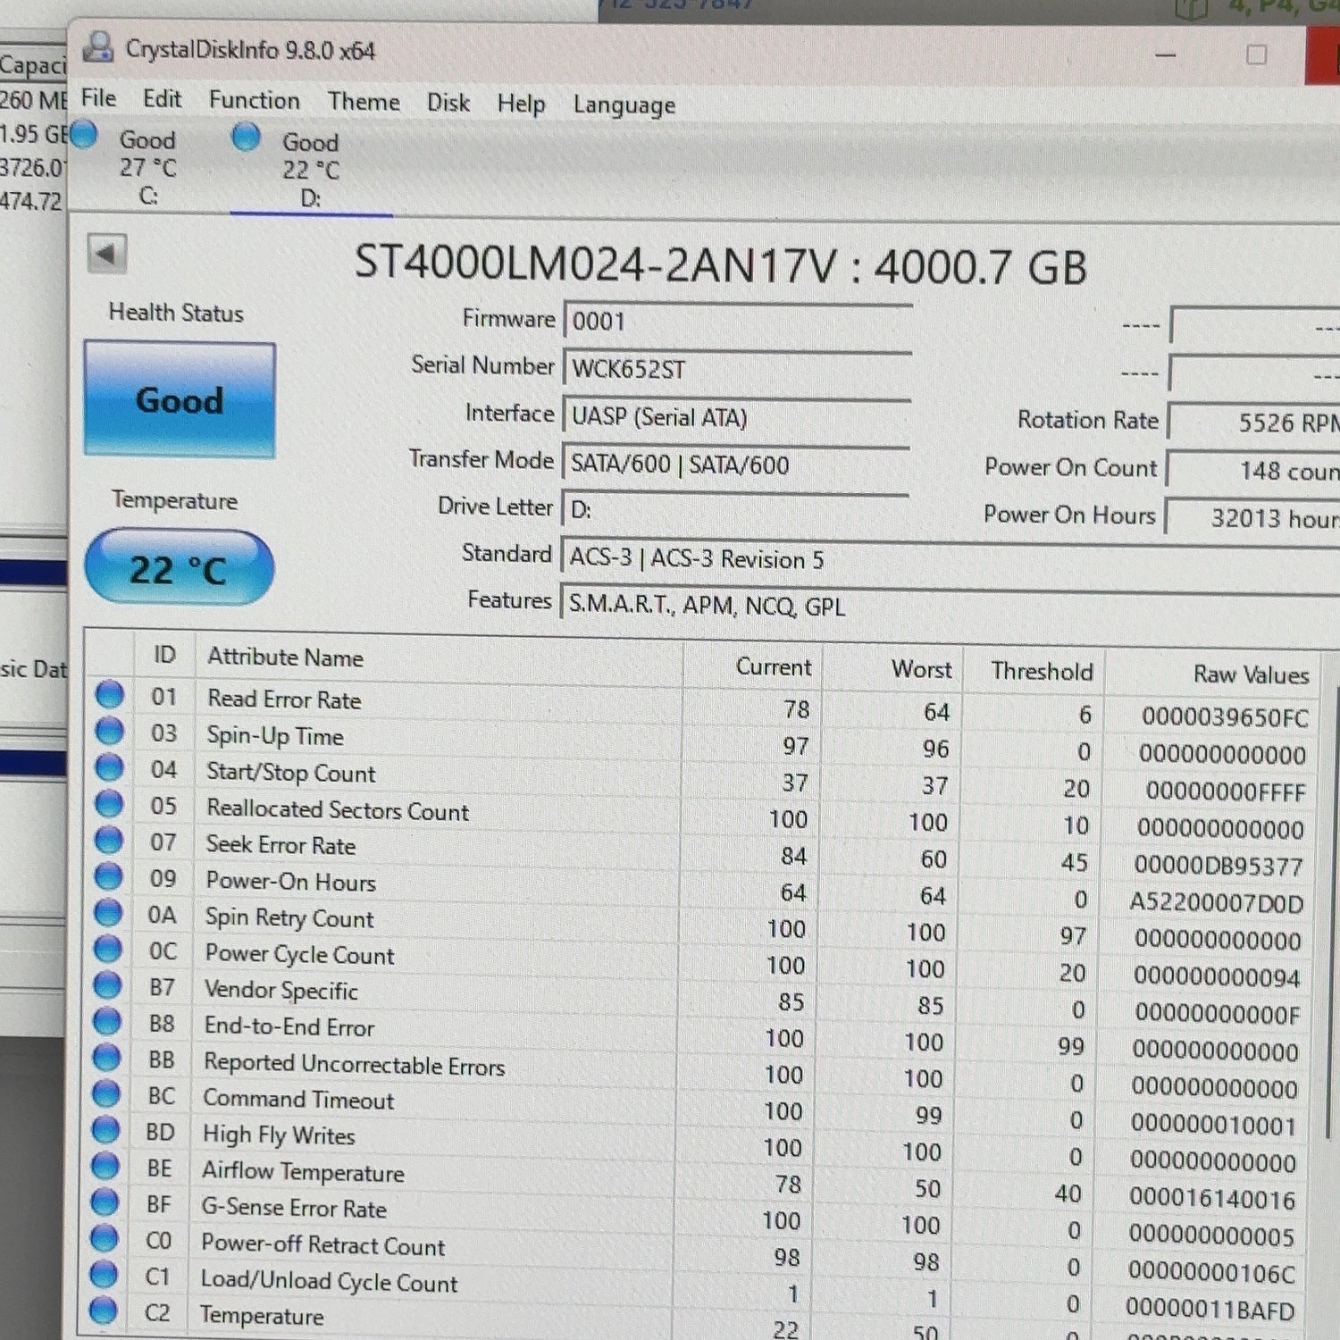
Task: Click the status icon for Airflow Temperature
Action: pyautogui.click(x=105, y=1166)
